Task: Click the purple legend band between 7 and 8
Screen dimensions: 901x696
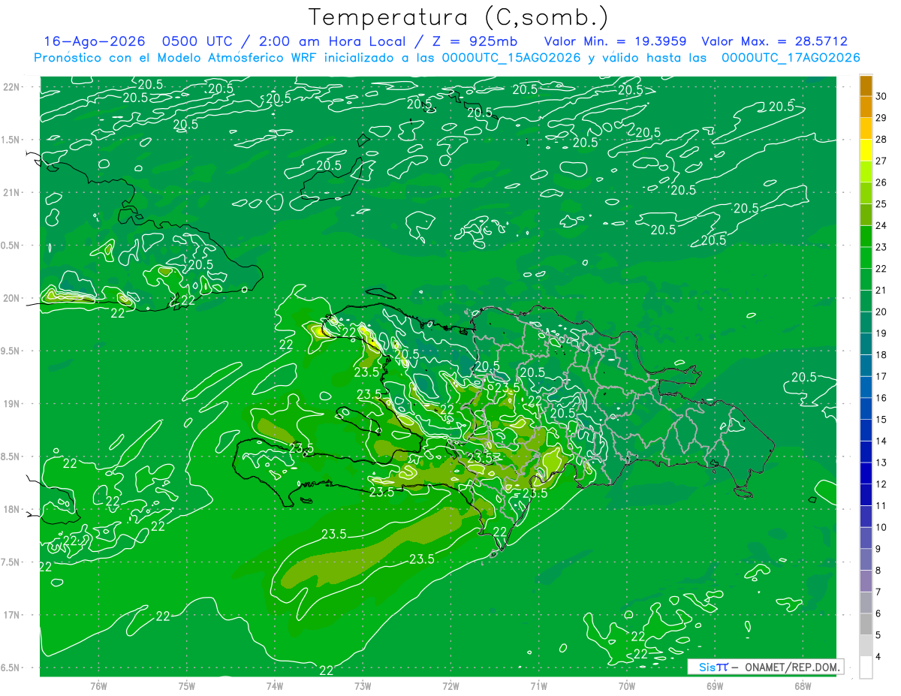Action: [x=866, y=581]
